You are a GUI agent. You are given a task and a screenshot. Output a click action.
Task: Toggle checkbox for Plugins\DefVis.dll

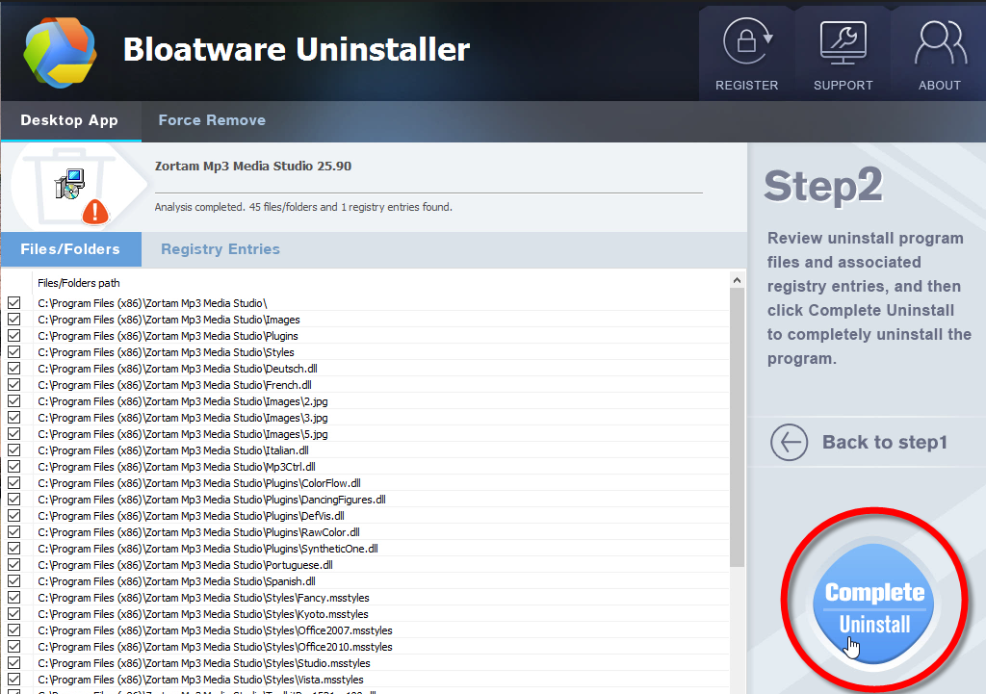[13, 516]
